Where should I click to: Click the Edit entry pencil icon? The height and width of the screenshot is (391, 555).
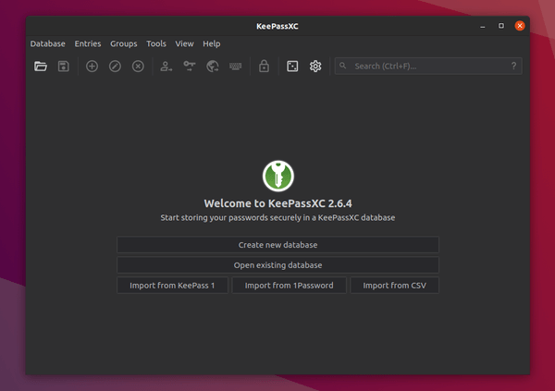[x=115, y=67]
